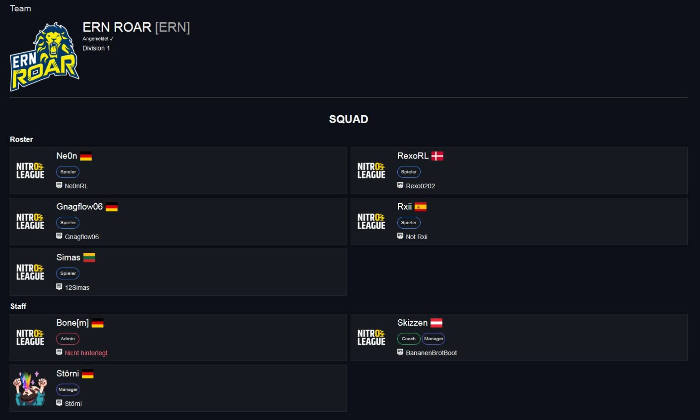Open the Ne0n player name link
Viewport: 700px width, 420px height.
point(67,156)
